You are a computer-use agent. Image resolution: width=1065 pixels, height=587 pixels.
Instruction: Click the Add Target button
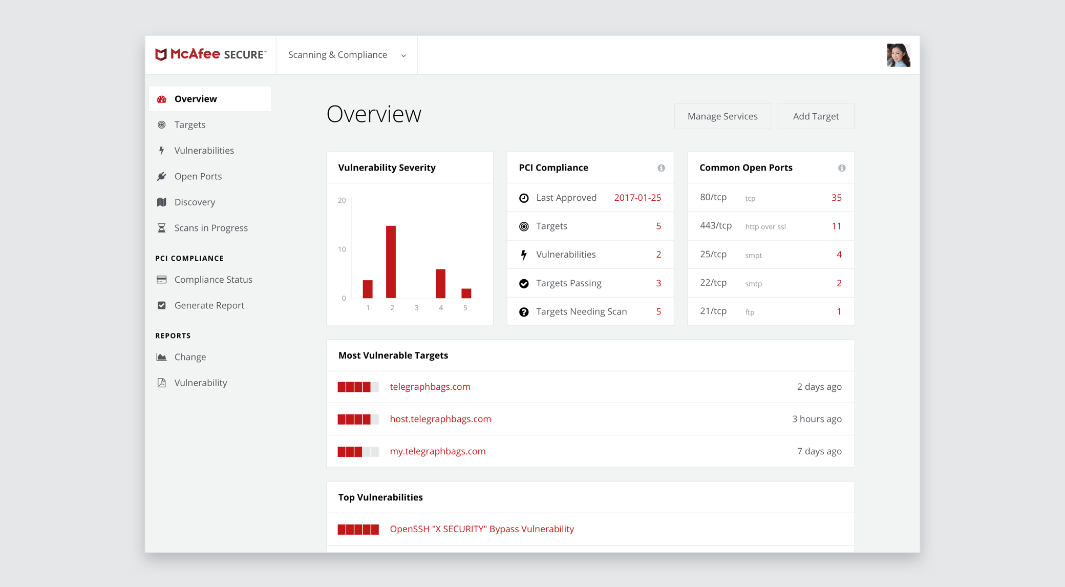[816, 115]
